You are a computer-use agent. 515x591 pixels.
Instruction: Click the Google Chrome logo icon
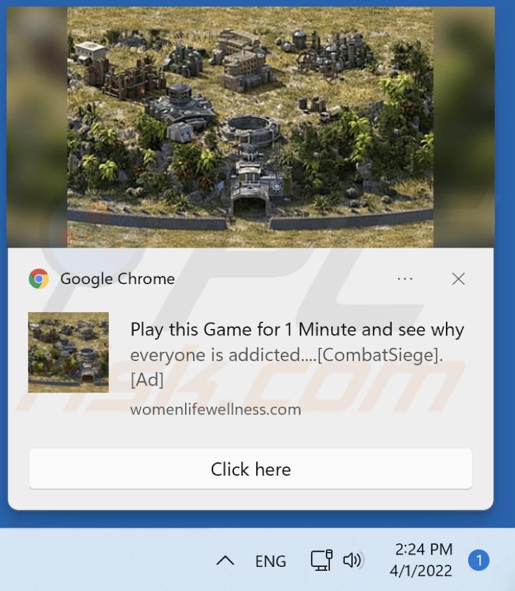[39, 279]
